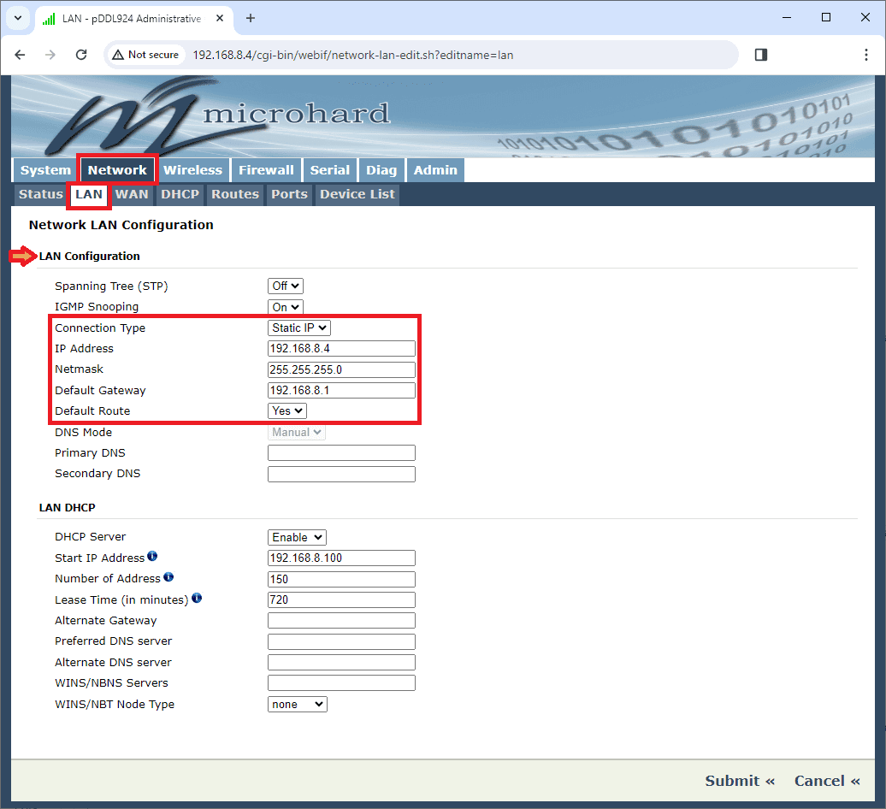This screenshot has height=809, width=886.
Task: Click the Cancel link
Action: click(827, 781)
